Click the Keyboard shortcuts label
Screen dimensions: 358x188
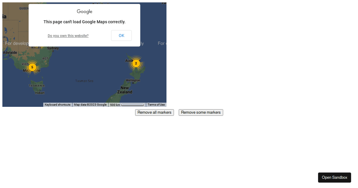point(57,104)
